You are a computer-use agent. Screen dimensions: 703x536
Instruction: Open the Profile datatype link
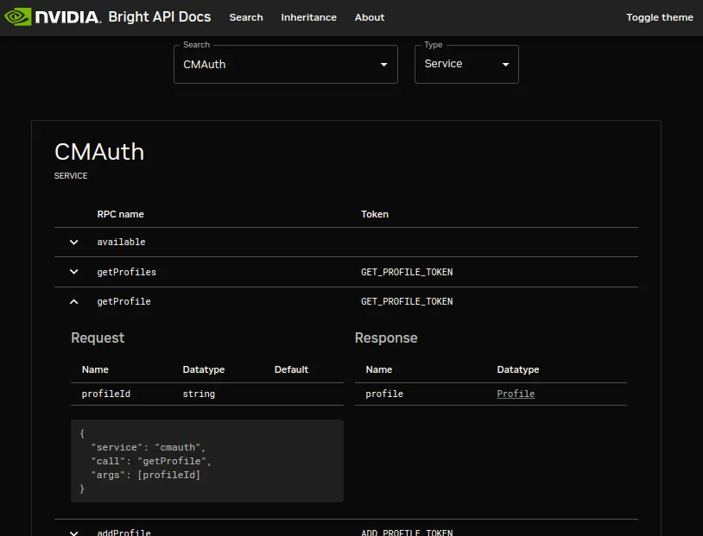pyautogui.click(x=516, y=394)
